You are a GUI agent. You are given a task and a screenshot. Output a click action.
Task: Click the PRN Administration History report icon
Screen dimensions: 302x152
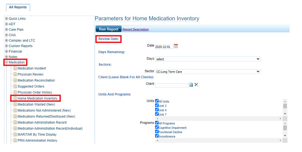pyautogui.click(x=15, y=141)
